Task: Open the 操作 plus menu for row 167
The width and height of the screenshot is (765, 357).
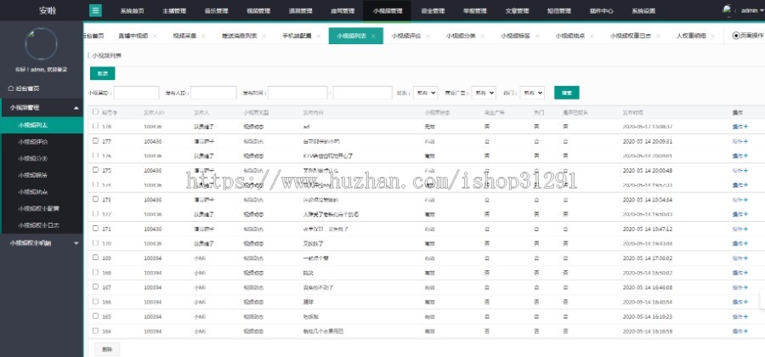Action: [x=739, y=287]
